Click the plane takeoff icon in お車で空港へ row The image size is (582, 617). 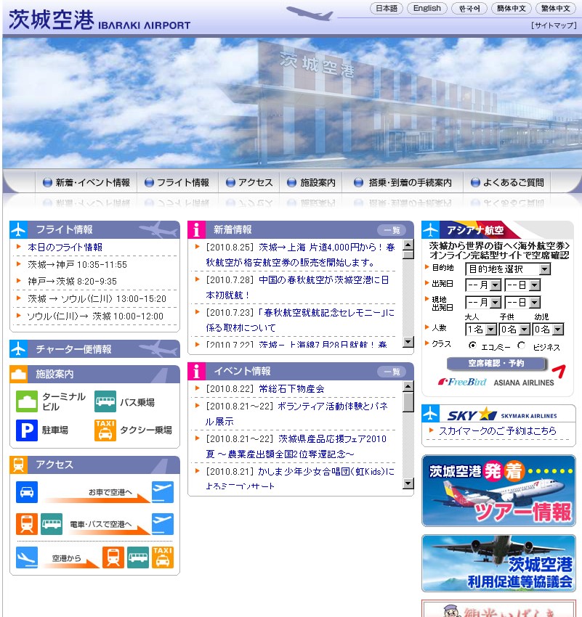(163, 492)
